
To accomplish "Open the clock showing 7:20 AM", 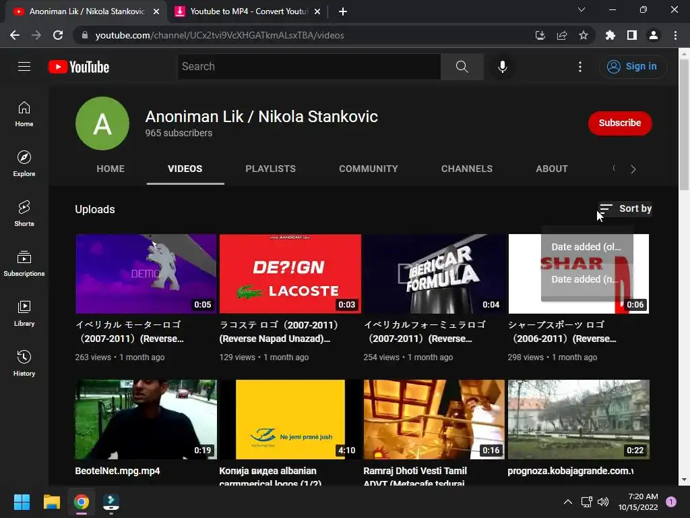I will click(638, 502).
